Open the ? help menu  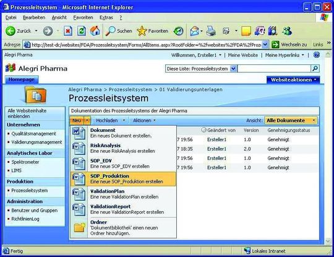pos(121,17)
